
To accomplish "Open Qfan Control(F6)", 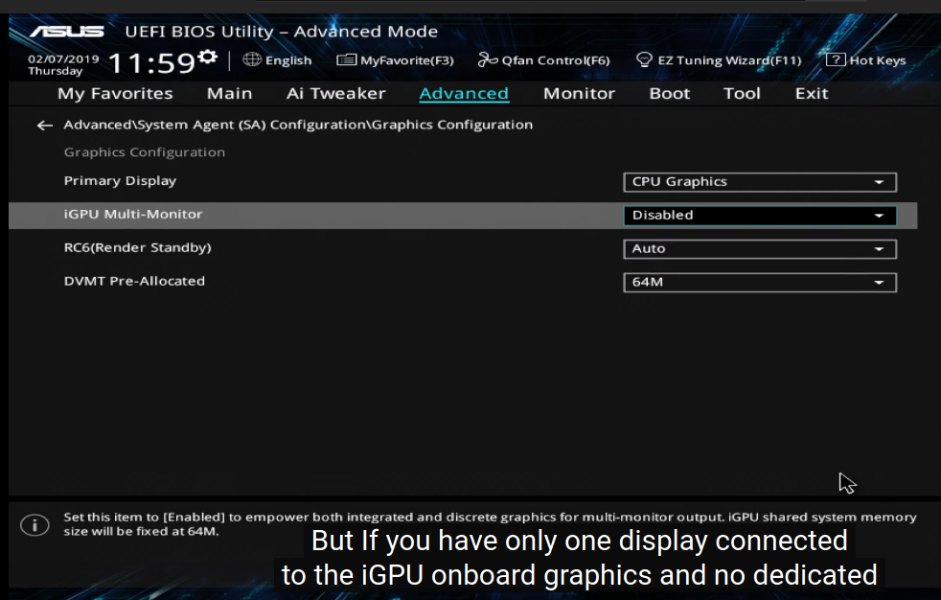I will (543, 60).
